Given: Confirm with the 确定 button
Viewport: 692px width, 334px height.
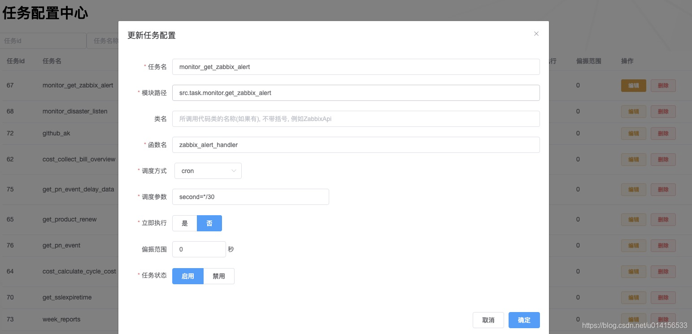Looking at the screenshot, I should tap(524, 320).
